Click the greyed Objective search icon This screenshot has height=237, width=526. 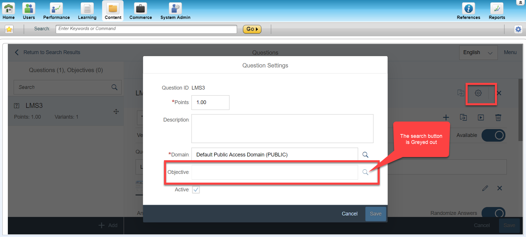pos(365,172)
